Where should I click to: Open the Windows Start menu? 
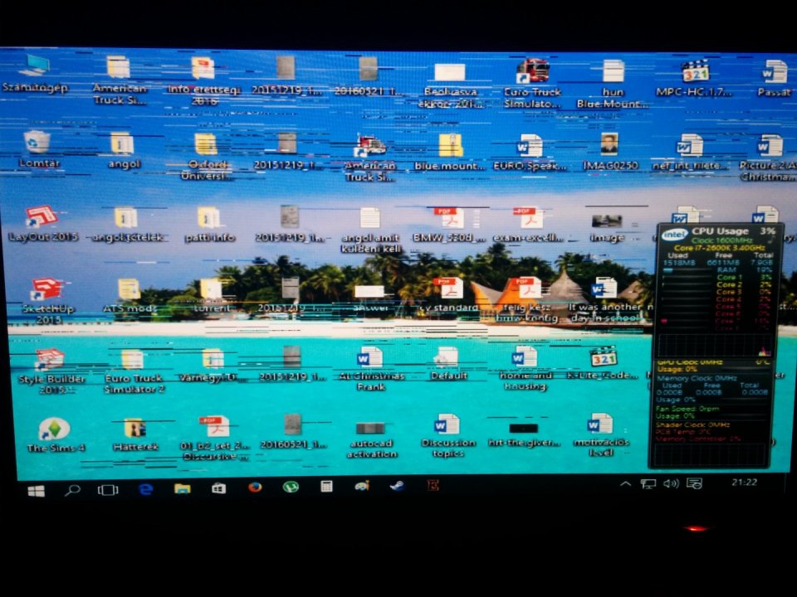click(x=36, y=490)
